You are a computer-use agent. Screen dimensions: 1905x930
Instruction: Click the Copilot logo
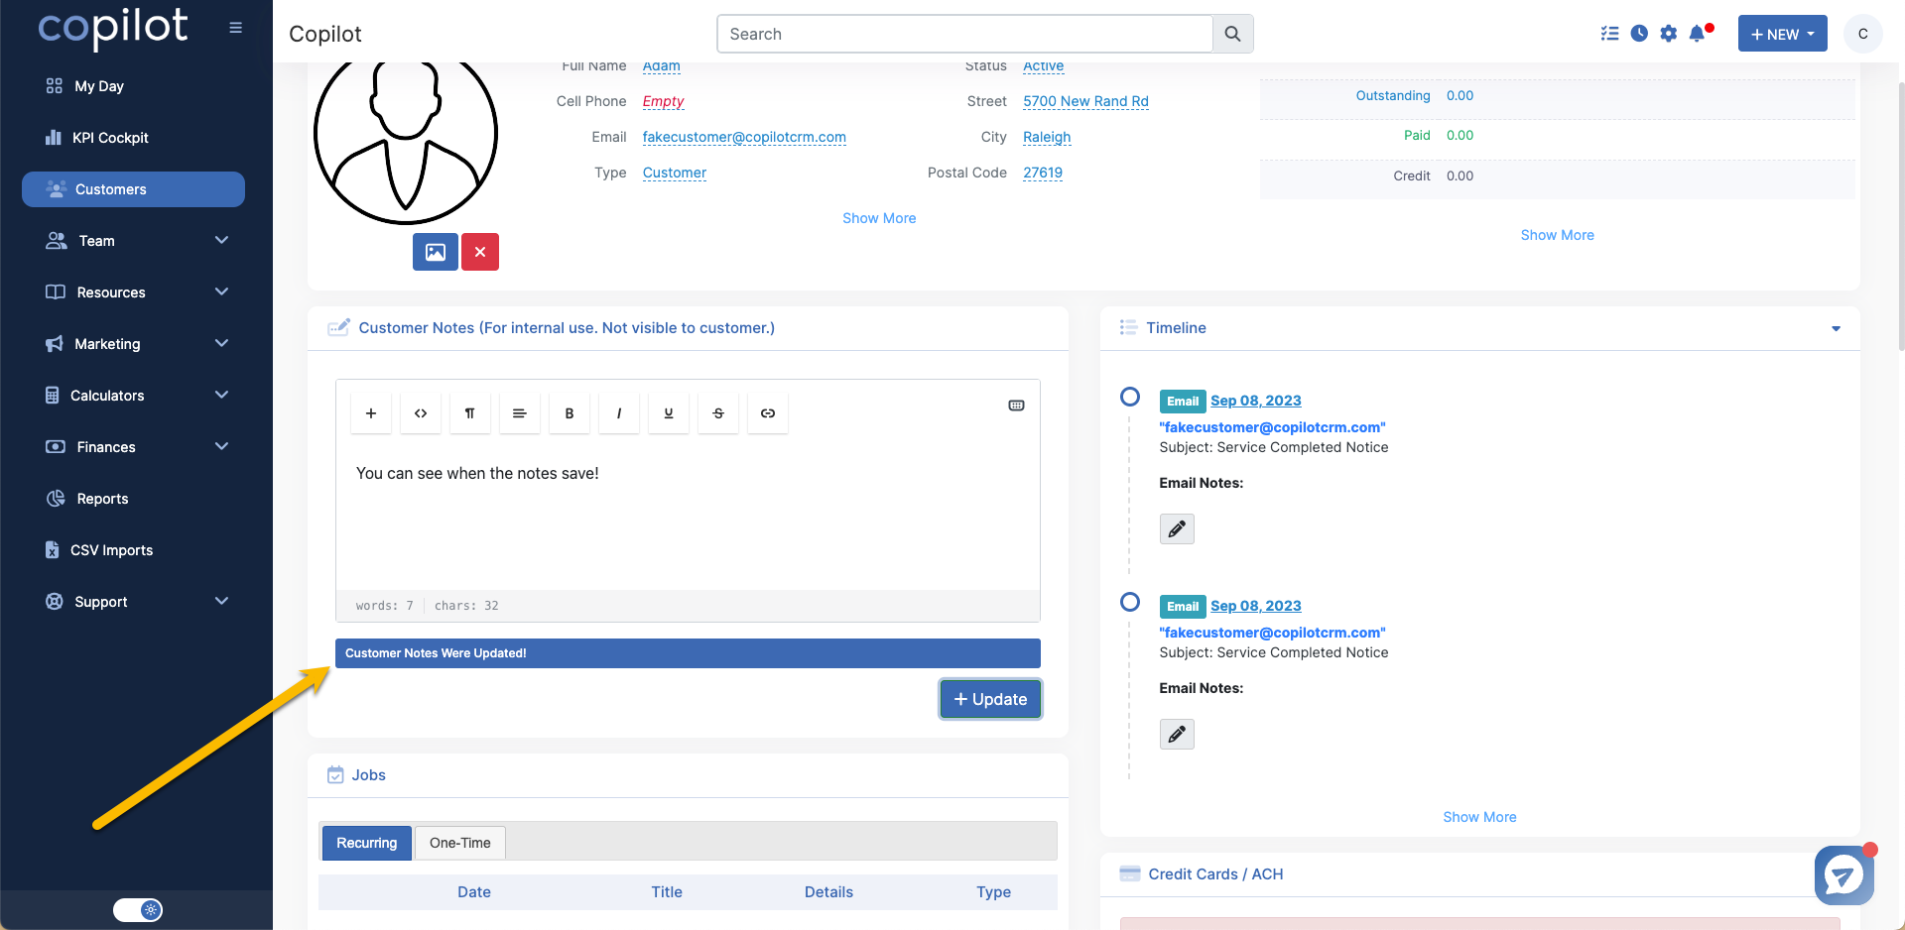point(112,28)
